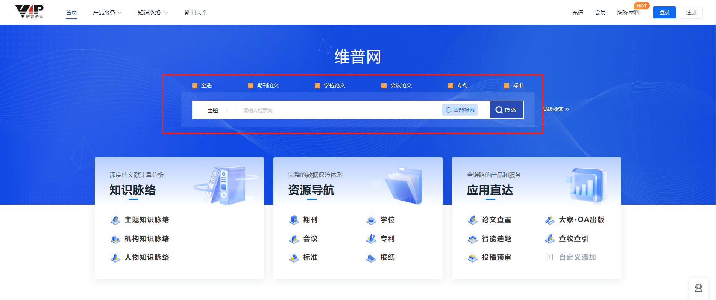
Task: Open the 高级检索 link
Action: [556, 109]
